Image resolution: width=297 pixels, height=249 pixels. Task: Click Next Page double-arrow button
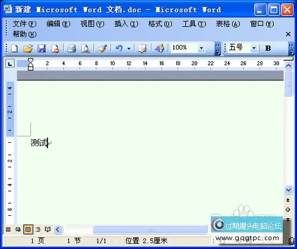[x=288, y=219]
